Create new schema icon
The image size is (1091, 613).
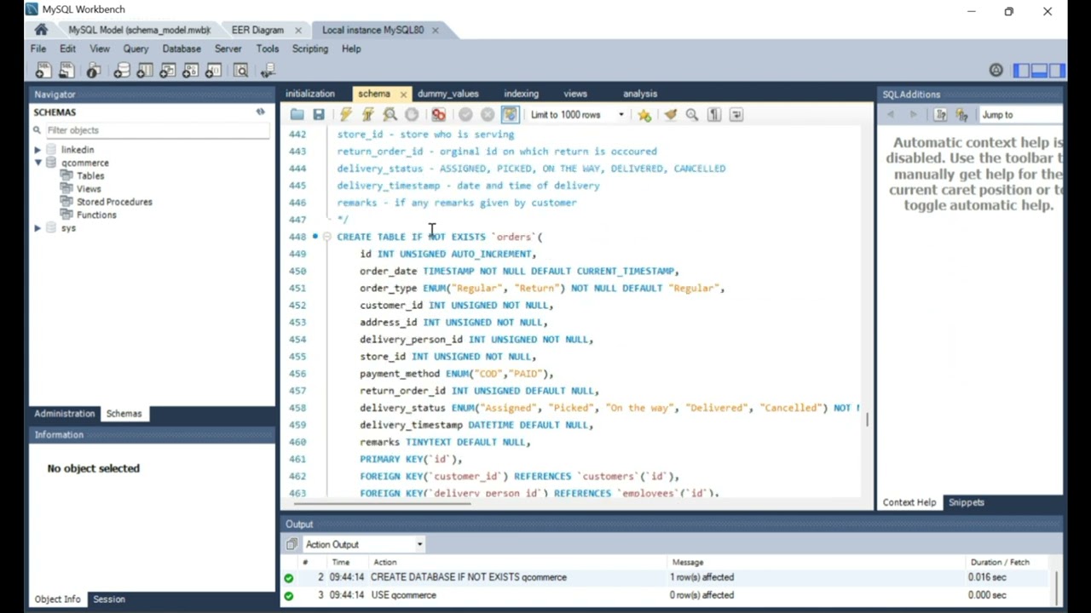(122, 72)
